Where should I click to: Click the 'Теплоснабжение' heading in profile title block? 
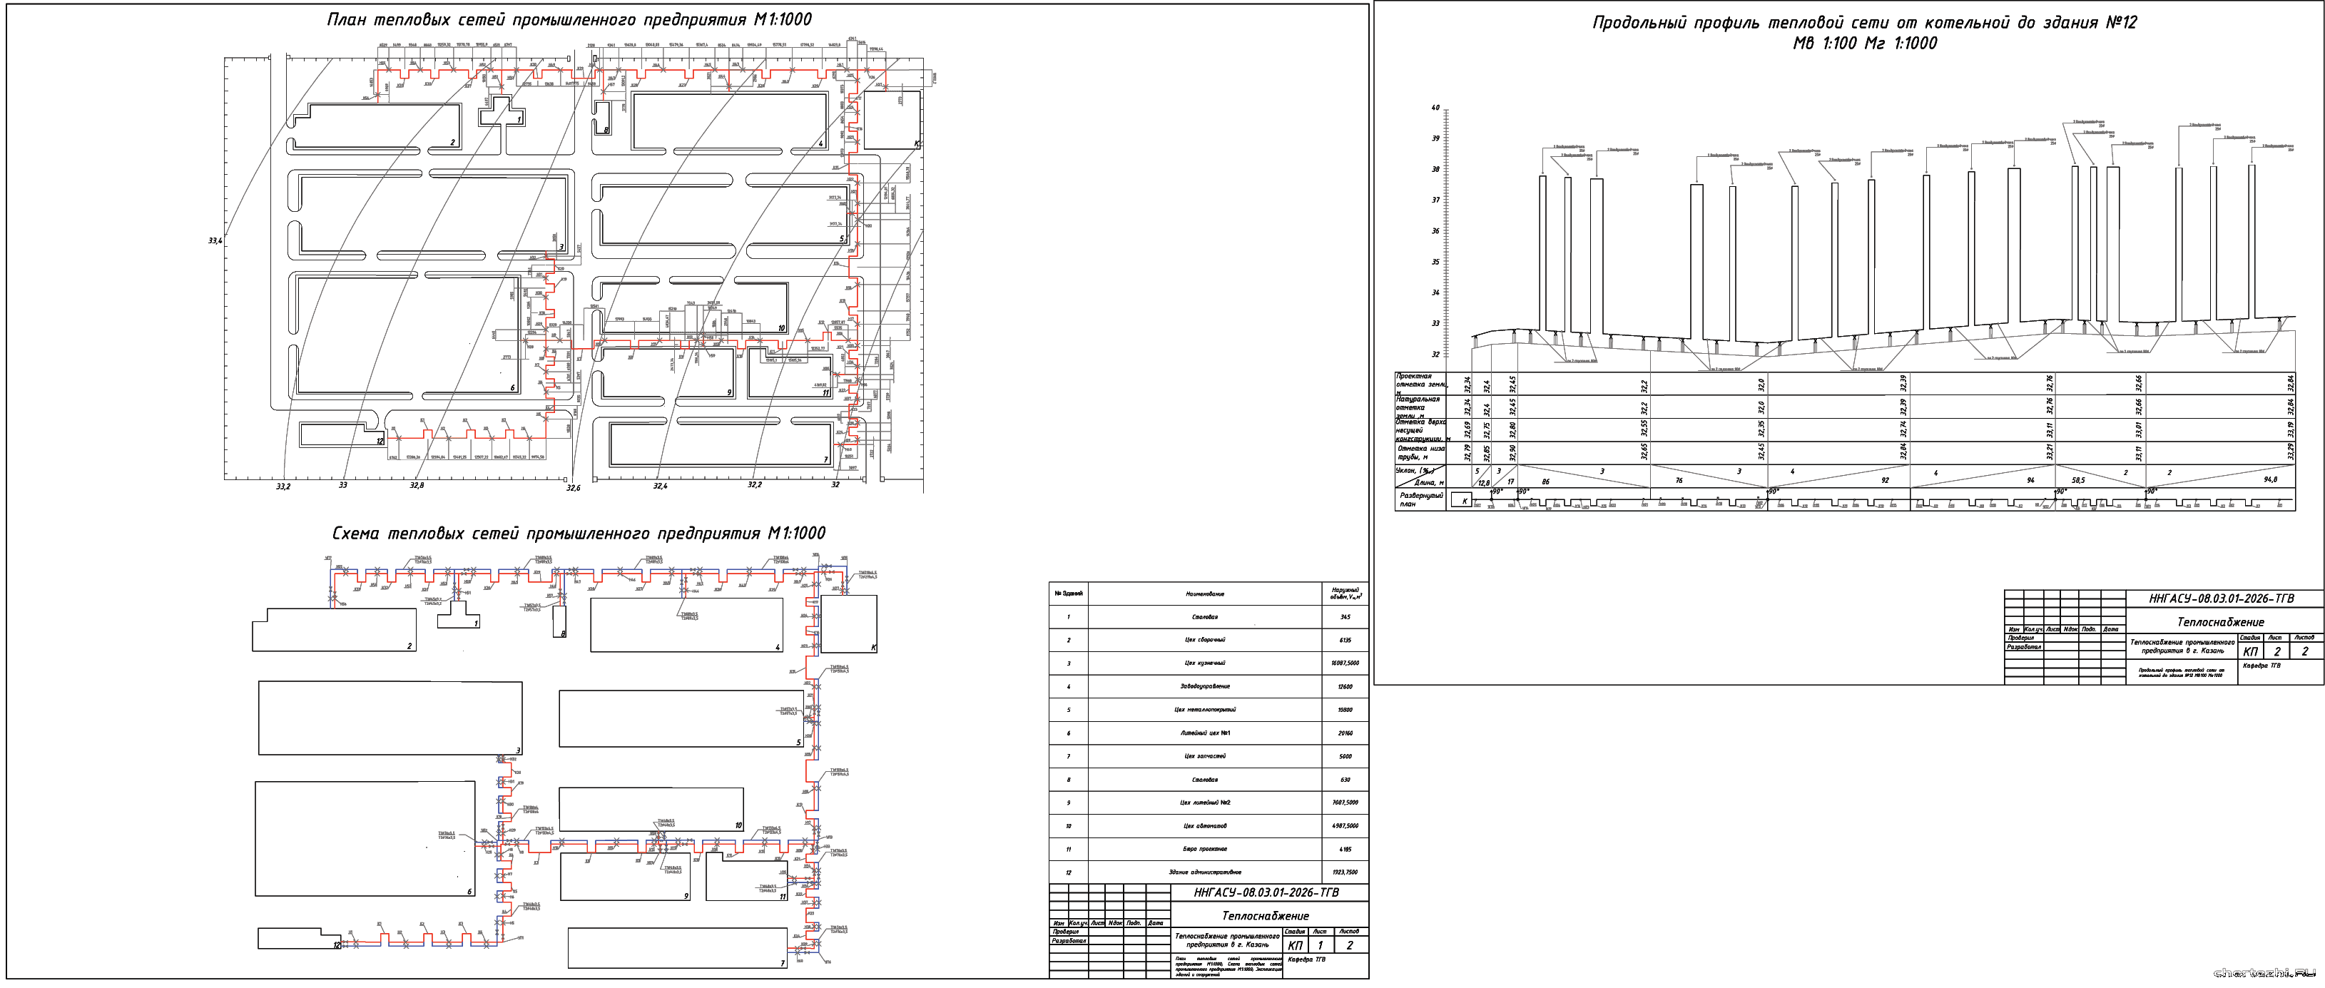tap(2220, 621)
